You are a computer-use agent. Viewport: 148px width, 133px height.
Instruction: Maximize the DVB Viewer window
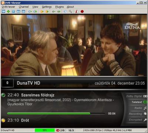pyautogui.click(x=141, y=3)
